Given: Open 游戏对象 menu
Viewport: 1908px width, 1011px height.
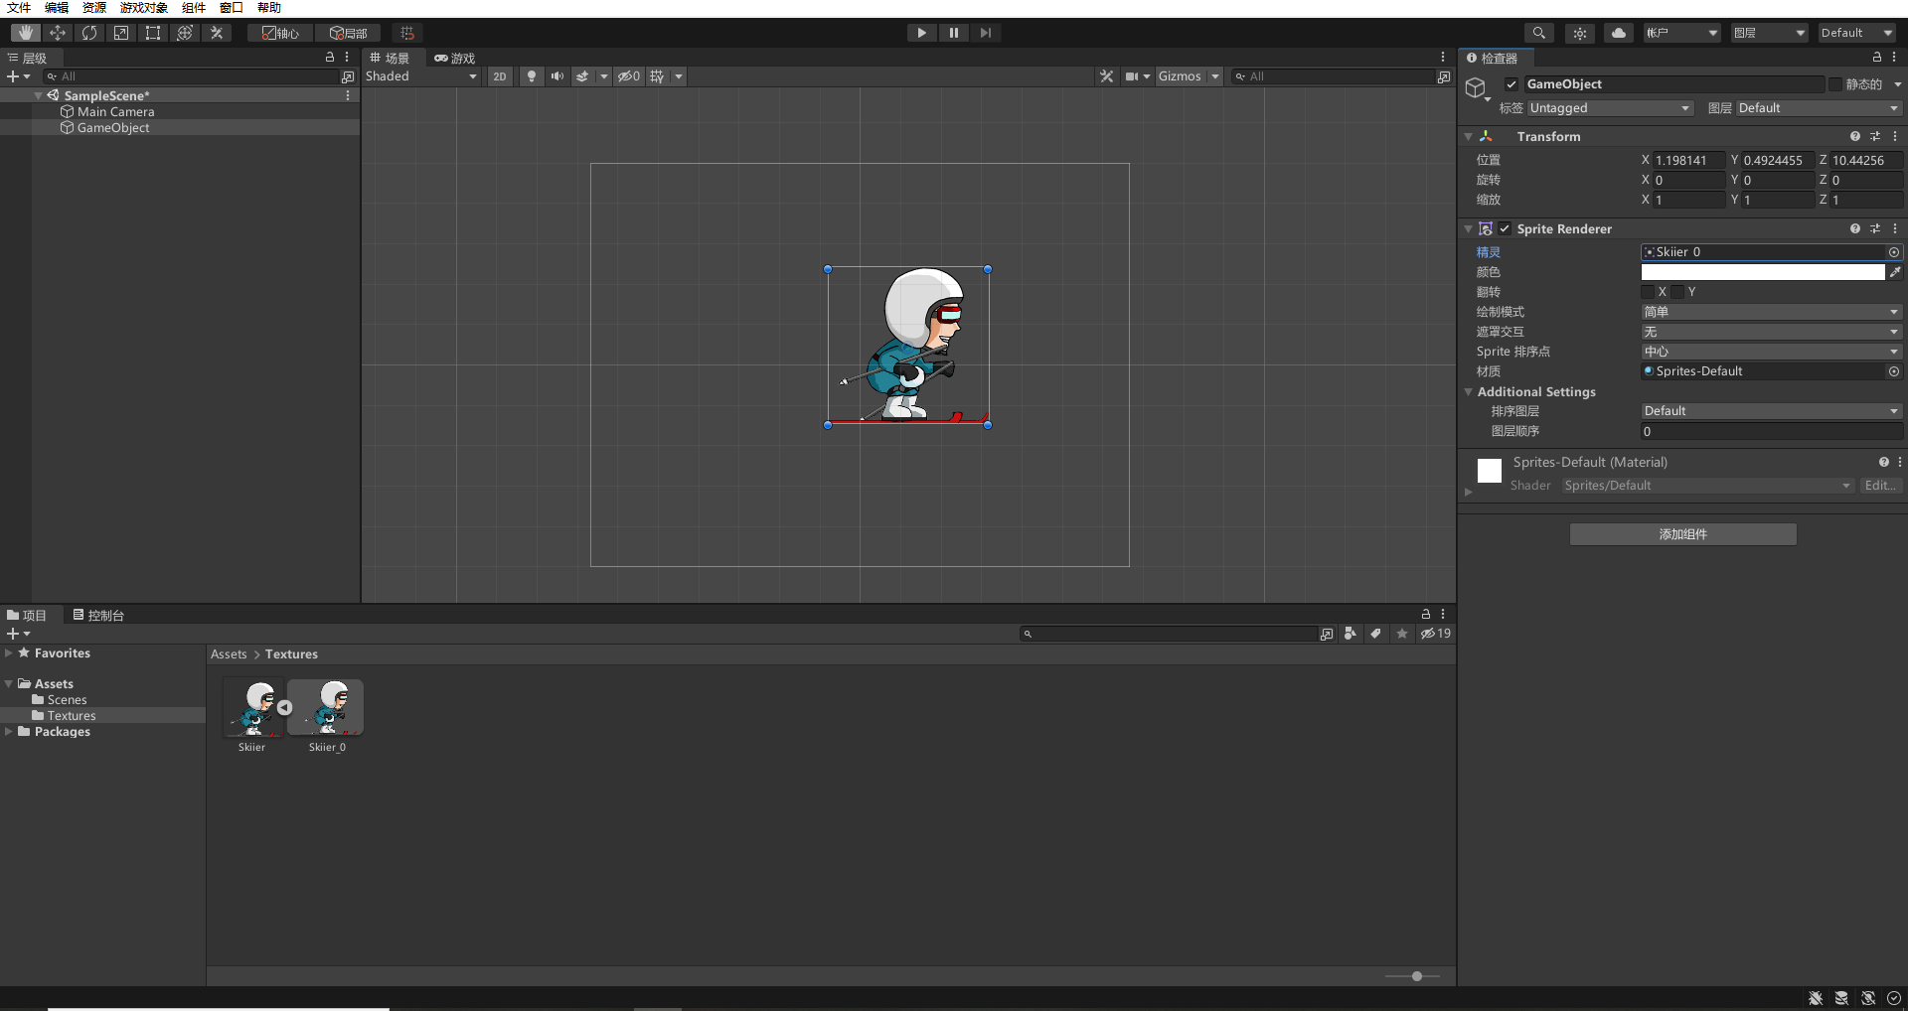Looking at the screenshot, I should click(144, 8).
